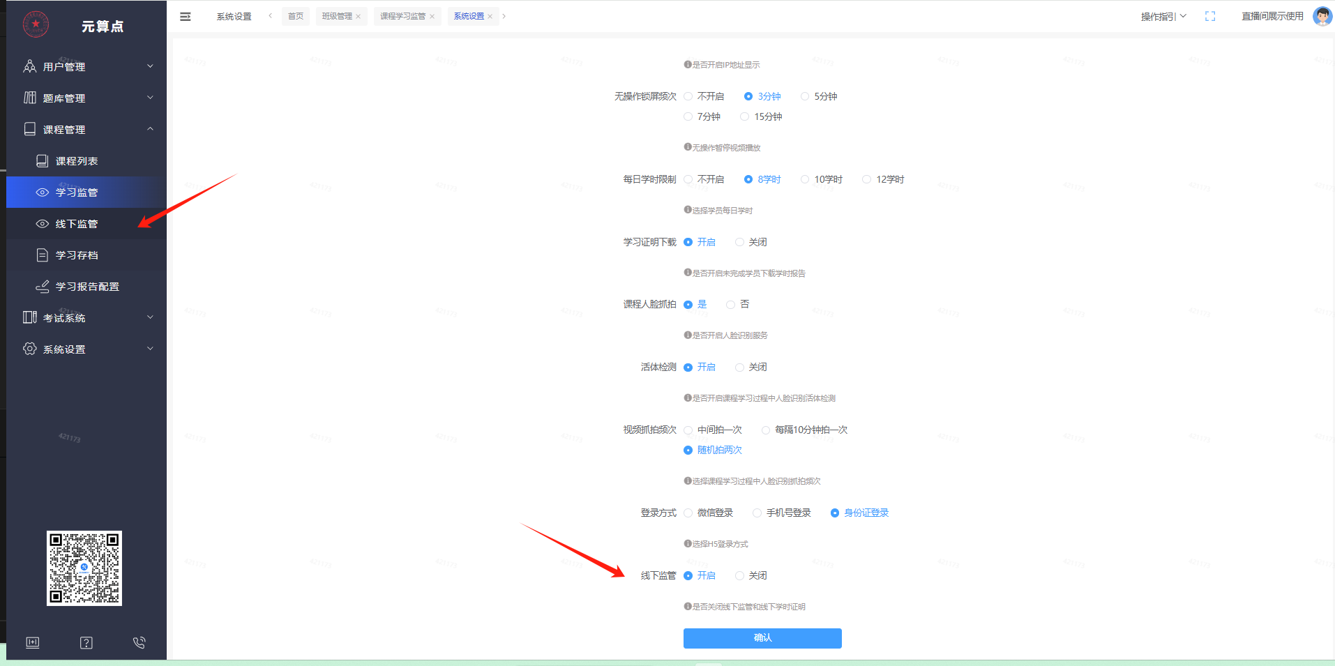The image size is (1335, 666).
Task: Close the 班级管理 tab
Action: [359, 17]
